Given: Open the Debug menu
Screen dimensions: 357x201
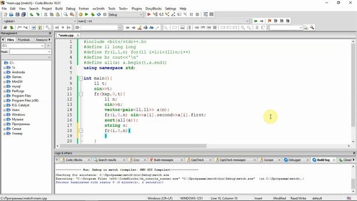Looking at the screenshot, I should point(71,8).
